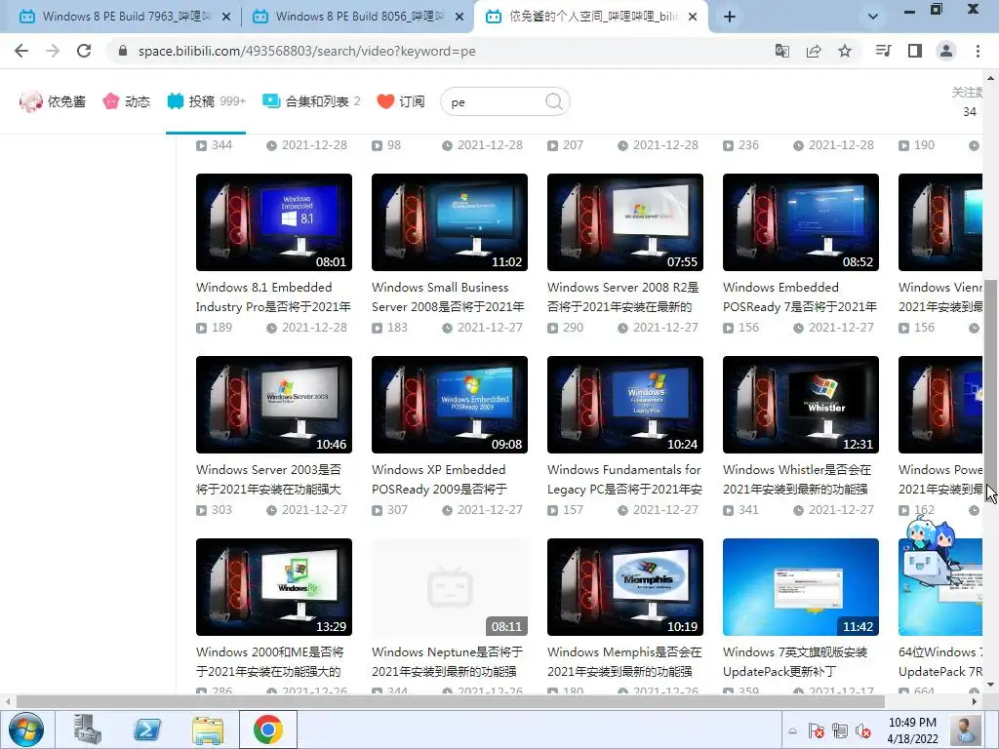
Task: Go forward with the browser forward arrow
Action: (x=53, y=51)
